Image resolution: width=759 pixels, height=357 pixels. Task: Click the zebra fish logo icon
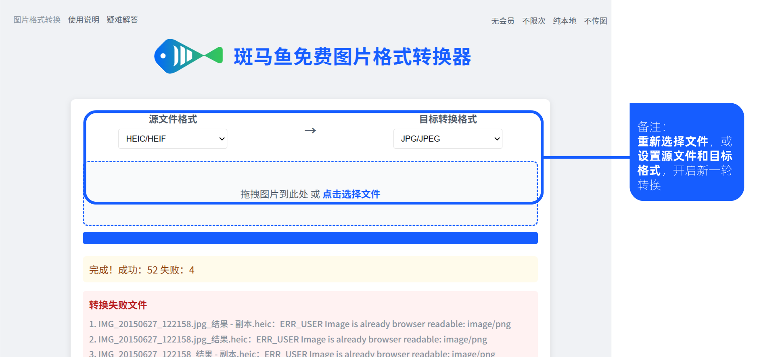[x=188, y=56]
